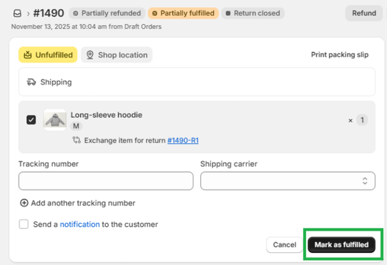This screenshot has height=265, width=387.
Task: Click the Shipping truck icon
Action: click(32, 83)
